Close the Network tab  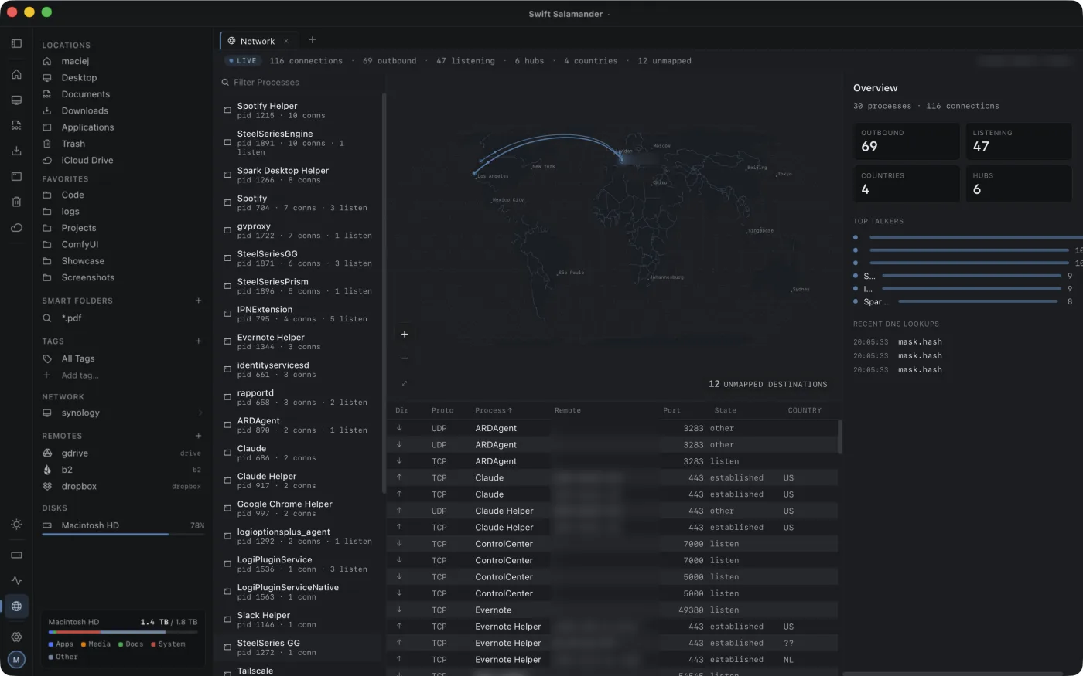point(286,41)
